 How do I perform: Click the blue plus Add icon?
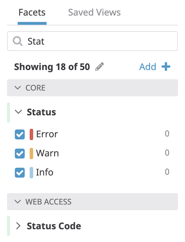click(x=166, y=67)
